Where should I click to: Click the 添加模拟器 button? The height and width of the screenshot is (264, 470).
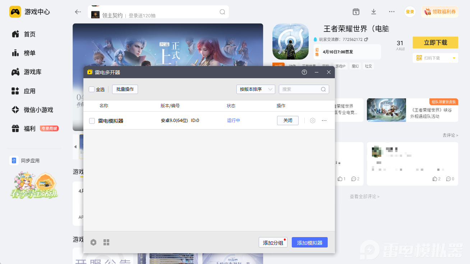pos(309,242)
